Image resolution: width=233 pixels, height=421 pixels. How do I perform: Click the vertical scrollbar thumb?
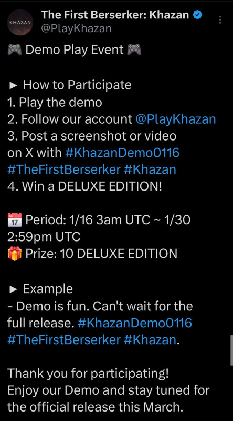coord(231,350)
